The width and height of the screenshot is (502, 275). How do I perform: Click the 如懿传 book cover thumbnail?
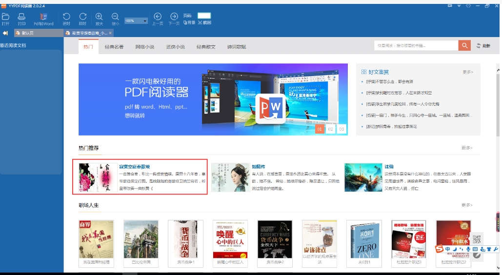coord(230,177)
